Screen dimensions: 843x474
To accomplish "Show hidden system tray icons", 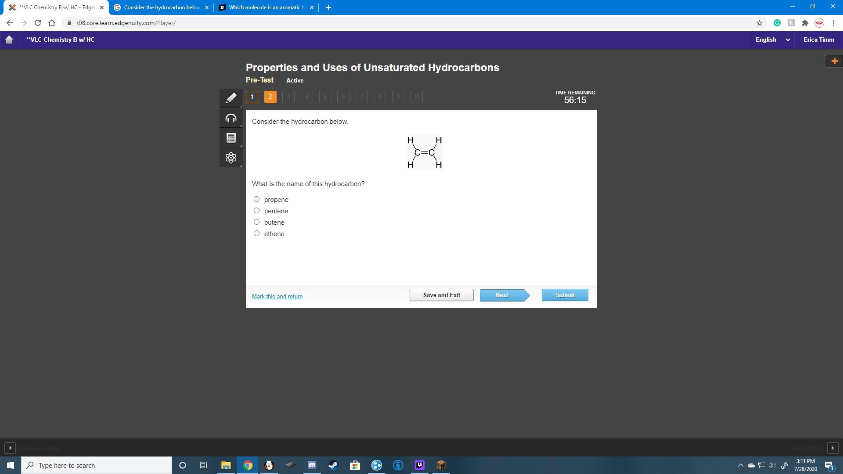I will [740, 465].
